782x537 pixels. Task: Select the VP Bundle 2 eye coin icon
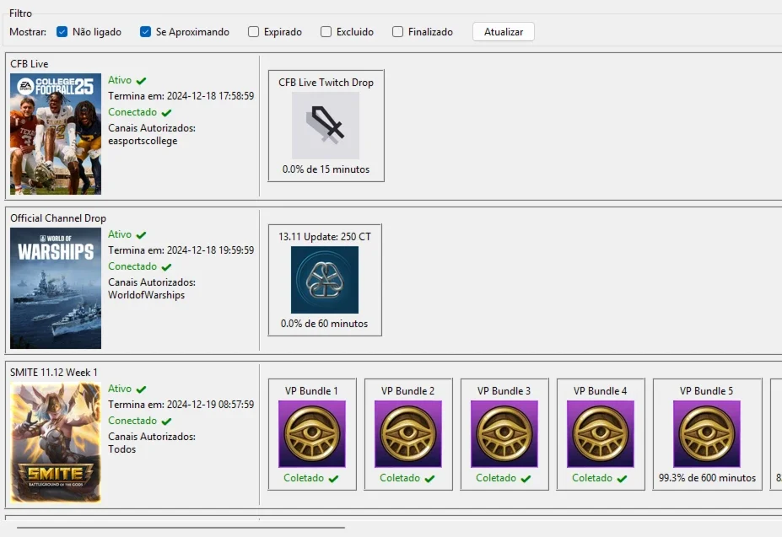408,434
